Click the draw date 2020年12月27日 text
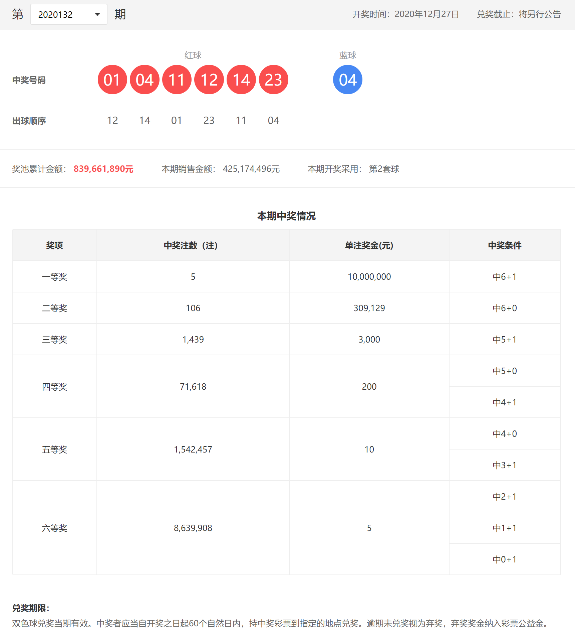Screen dimensions: 575x640 [426, 14]
